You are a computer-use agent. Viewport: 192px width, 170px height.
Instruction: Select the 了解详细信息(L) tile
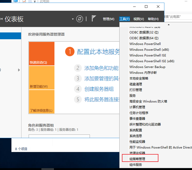pos(42,102)
